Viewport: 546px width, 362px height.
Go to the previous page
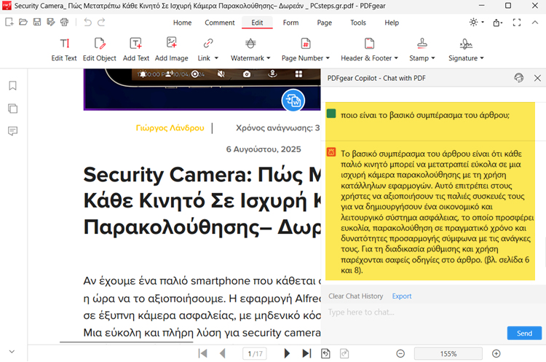[223, 354]
